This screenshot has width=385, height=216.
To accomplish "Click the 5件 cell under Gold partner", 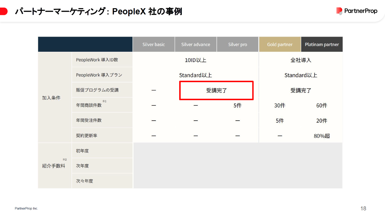I will 280,121.
